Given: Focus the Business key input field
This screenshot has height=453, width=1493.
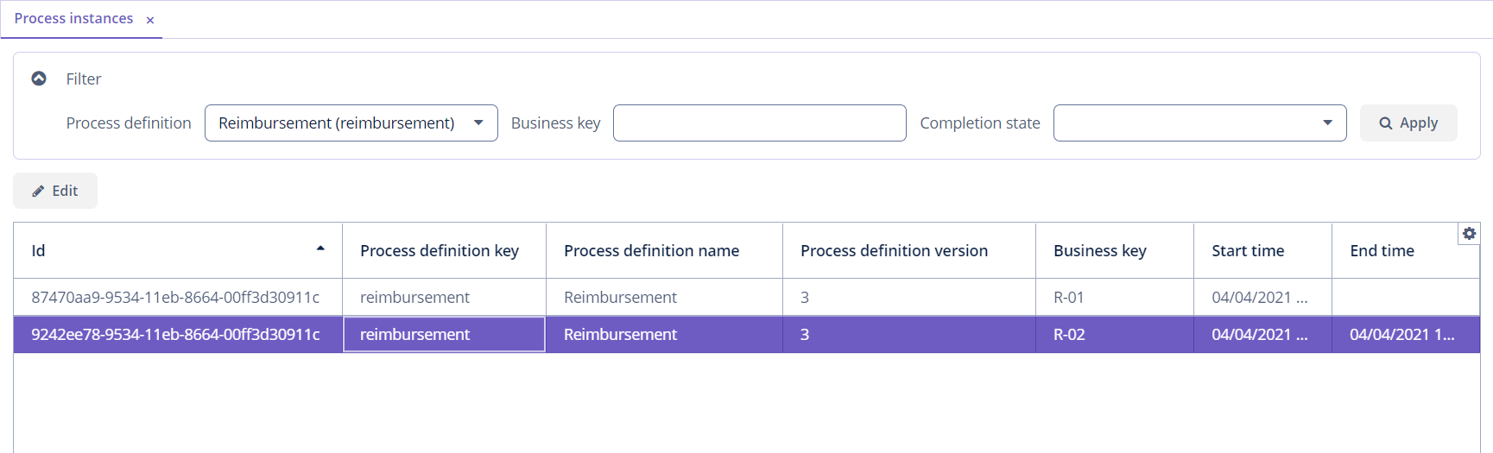Looking at the screenshot, I should pyautogui.click(x=760, y=123).
